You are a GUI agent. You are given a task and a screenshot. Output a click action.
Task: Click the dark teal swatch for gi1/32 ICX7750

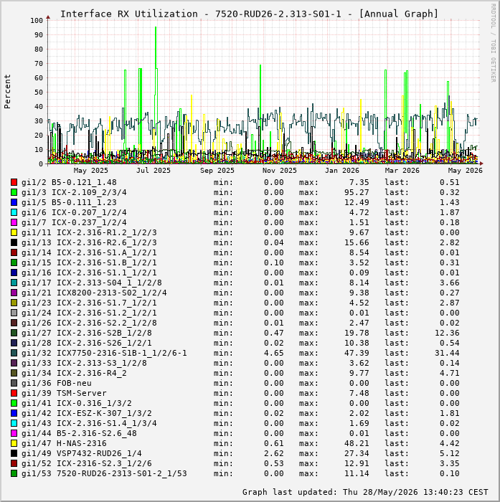pos(14,353)
